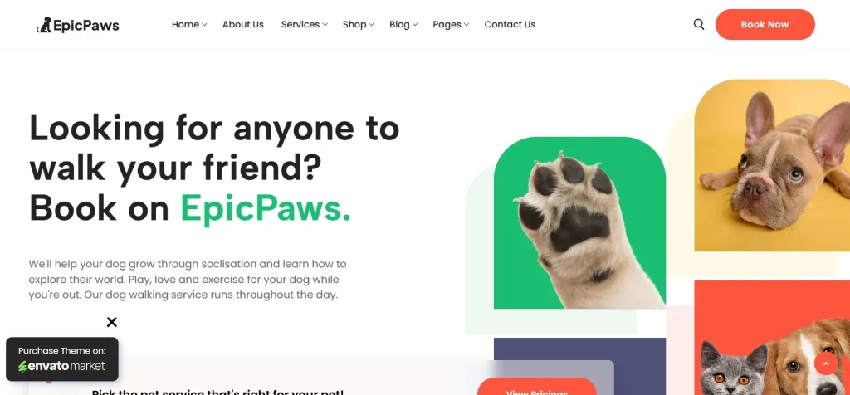Open the Contact Us page
The width and height of the screenshot is (850, 395).
[510, 24]
